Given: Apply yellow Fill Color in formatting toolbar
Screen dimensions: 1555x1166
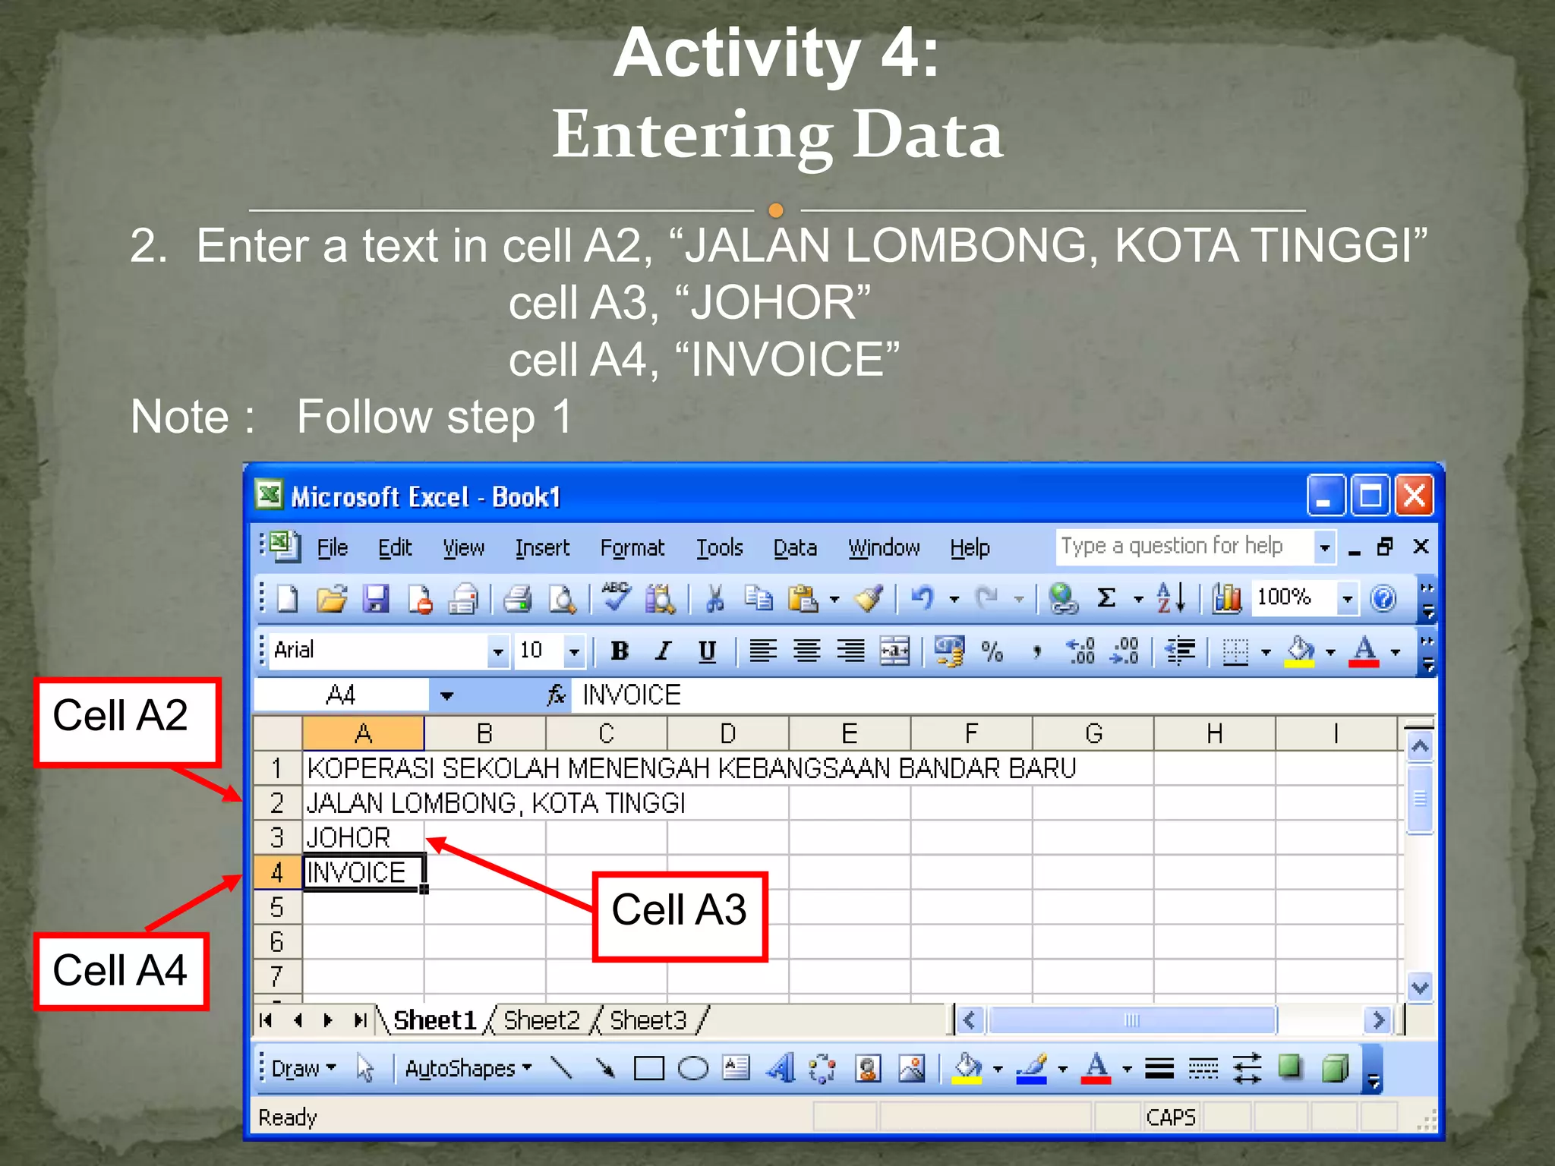Looking at the screenshot, I should [1300, 651].
